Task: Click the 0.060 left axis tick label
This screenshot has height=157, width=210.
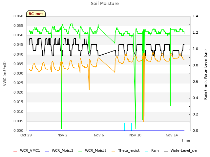Action: [18, 16]
